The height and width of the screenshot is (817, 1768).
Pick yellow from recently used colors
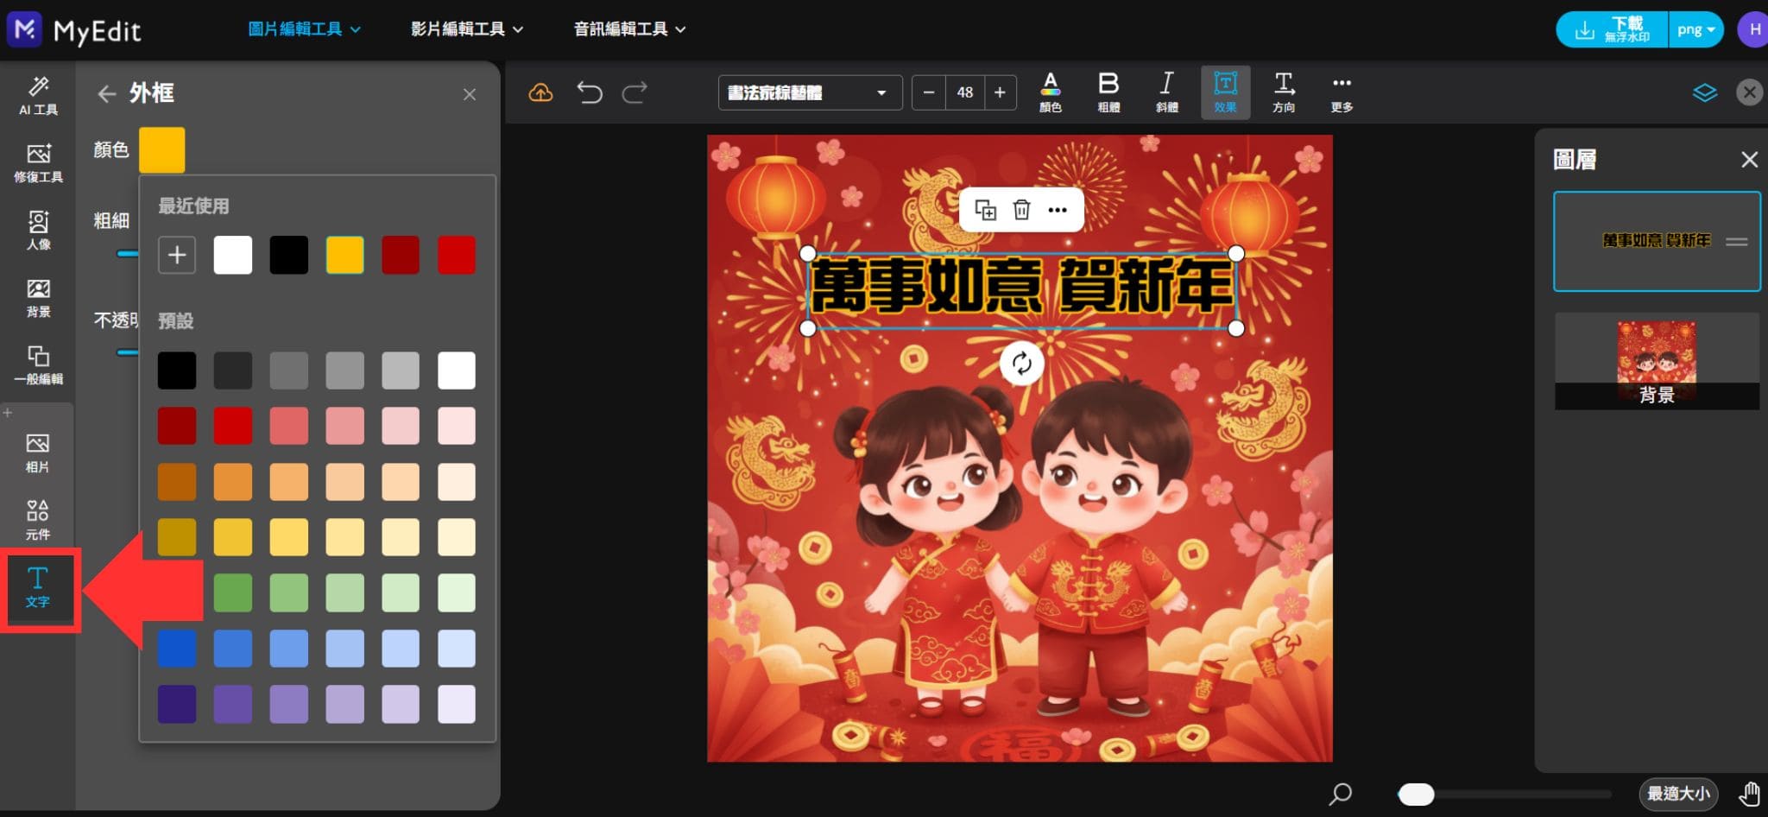point(344,255)
